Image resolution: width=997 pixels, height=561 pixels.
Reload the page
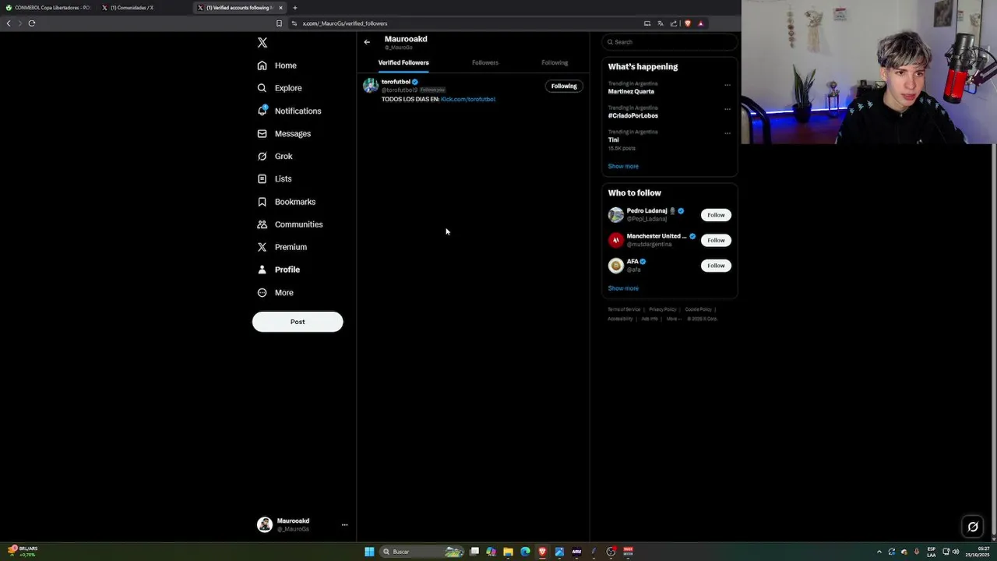tap(32, 23)
